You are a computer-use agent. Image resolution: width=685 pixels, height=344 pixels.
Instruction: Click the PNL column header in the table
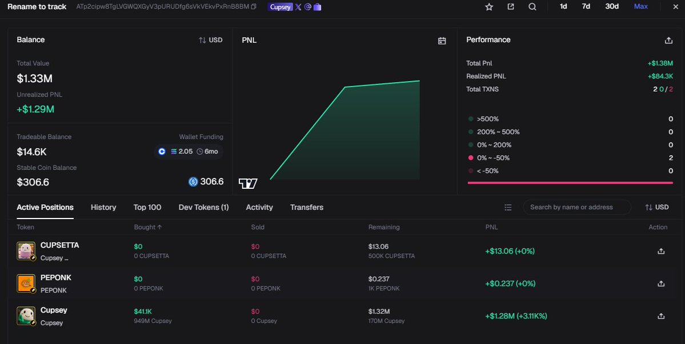click(491, 227)
